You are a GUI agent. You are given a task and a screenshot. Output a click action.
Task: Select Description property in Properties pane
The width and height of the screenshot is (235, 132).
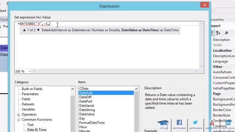point(221,40)
